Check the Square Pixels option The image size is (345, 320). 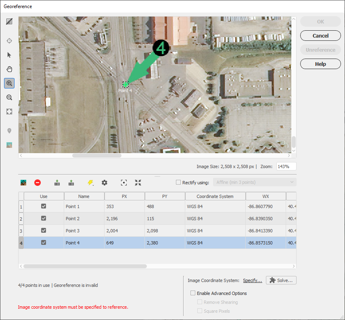pyautogui.click(x=200, y=311)
